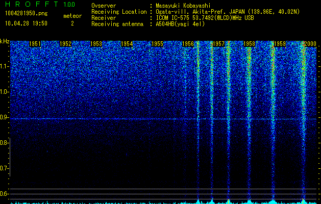Click observer name Masayuki Kobayashi
321x204 pixels.
tap(183, 6)
